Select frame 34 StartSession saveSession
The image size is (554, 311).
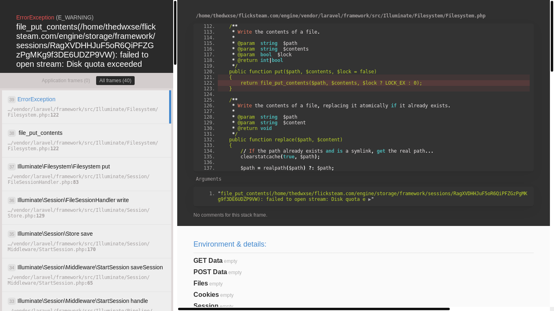(x=86, y=275)
